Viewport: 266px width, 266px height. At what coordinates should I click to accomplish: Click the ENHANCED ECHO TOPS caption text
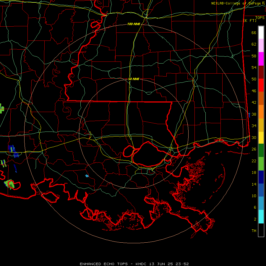click(104, 264)
